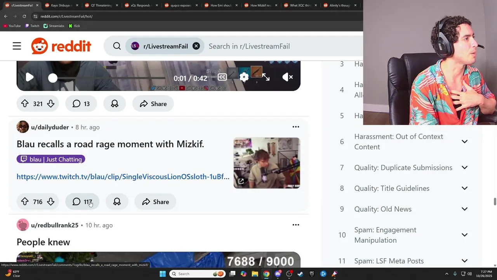The width and height of the screenshot is (497, 280).
Task: Switch to the What XQC thinks tab
Action: (301, 5)
